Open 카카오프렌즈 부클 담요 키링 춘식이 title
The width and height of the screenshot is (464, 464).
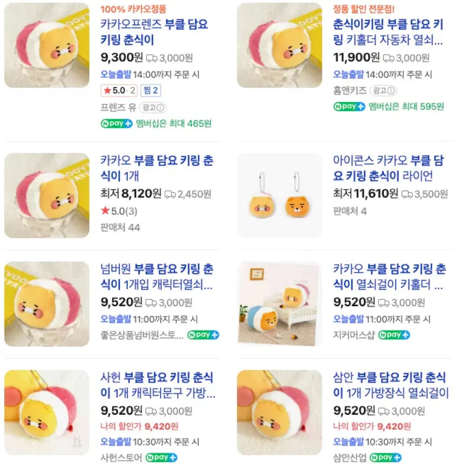pos(154,33)
